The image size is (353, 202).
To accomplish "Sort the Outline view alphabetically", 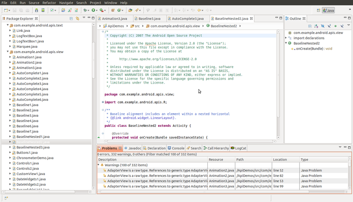I will click(315, 26).
